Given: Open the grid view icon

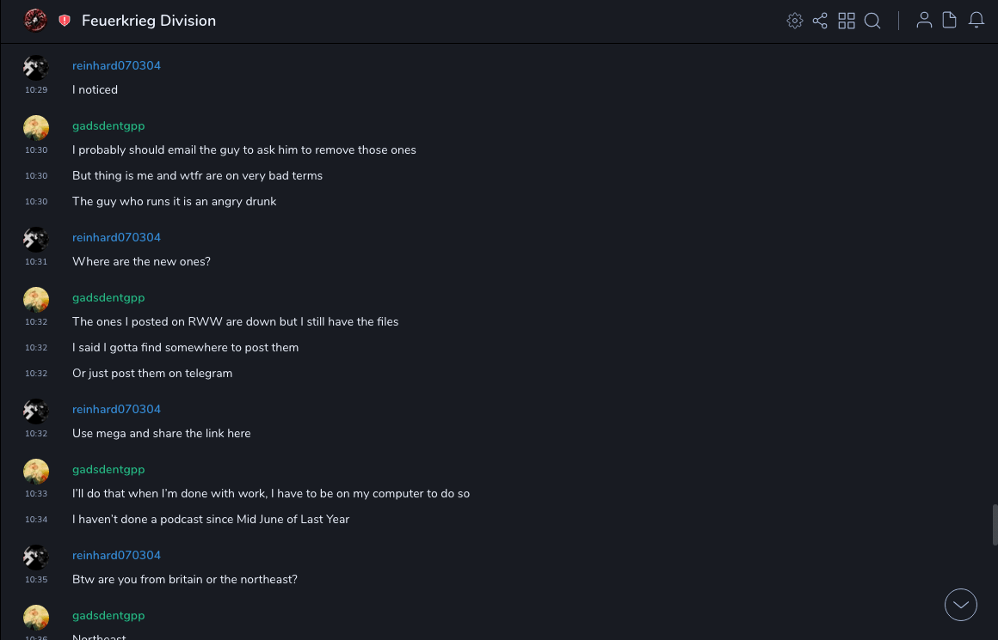Looking at the screenshot, I should [x=847, y=21].
